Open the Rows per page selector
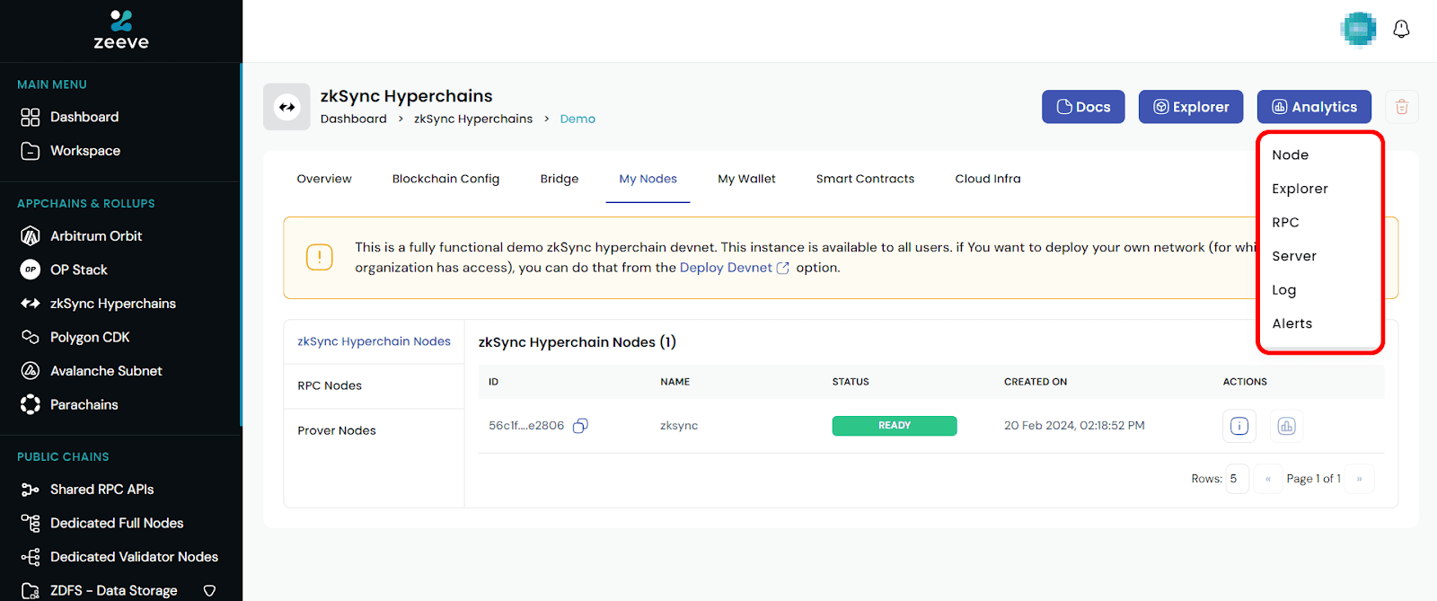The image size is (1437, 601). pyautogui.click(x=1238, y=479)
